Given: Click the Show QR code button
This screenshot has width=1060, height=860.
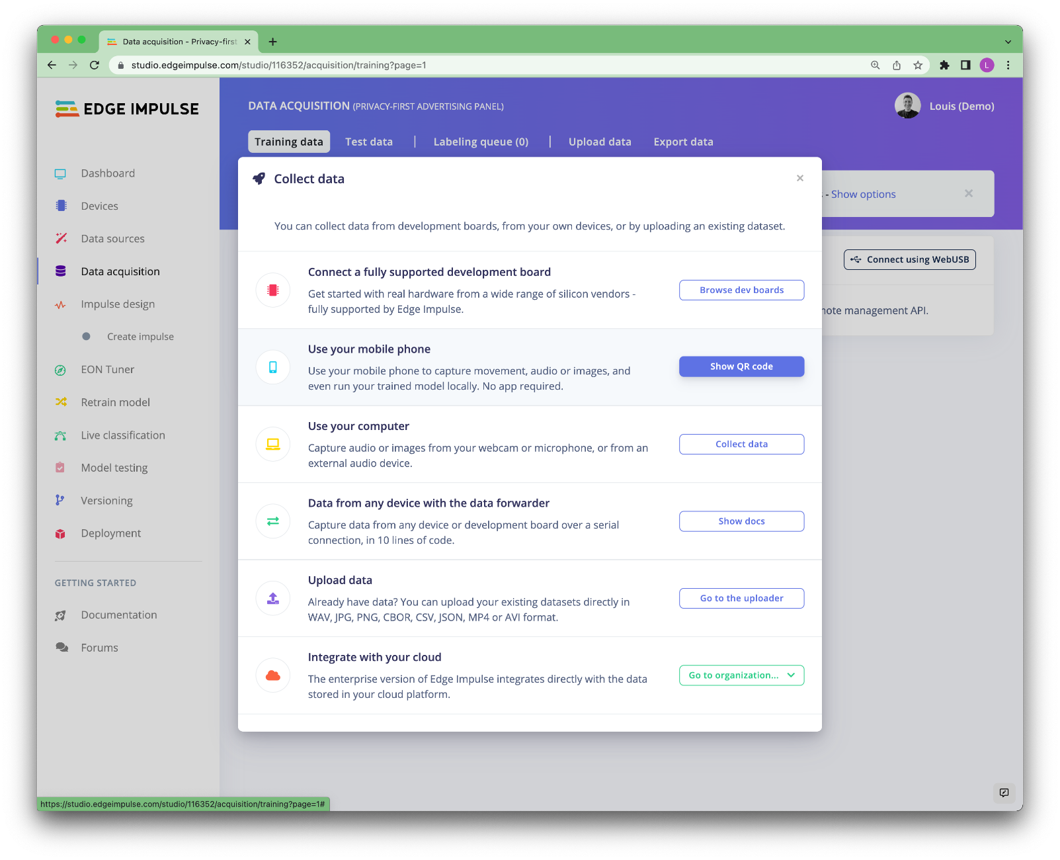Looking at the screenshot, I should pos(741,366).
